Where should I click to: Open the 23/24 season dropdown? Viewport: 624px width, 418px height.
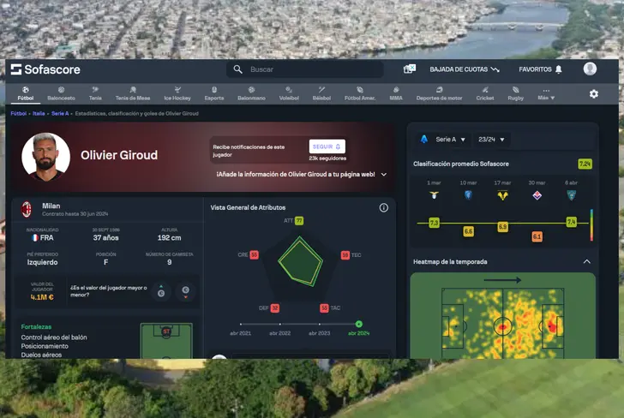(x=491, y=140)
